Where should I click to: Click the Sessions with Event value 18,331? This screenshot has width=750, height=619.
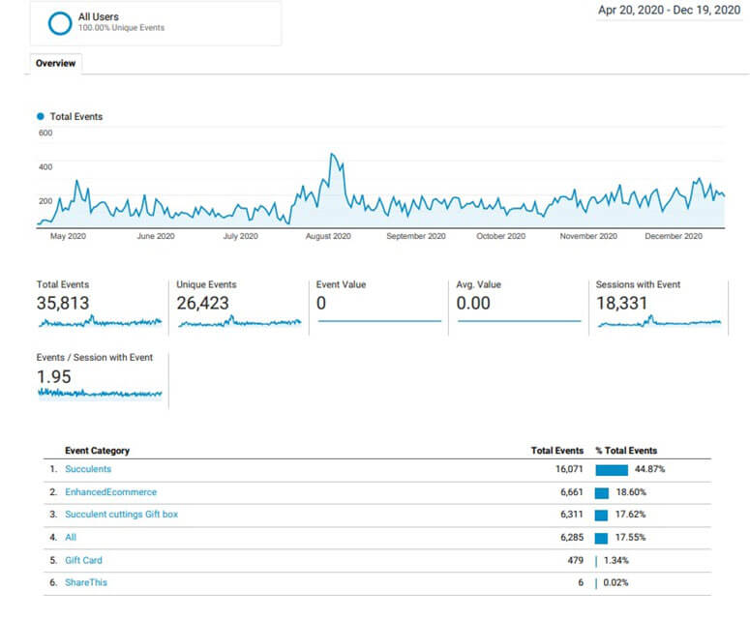coord(621,303)
